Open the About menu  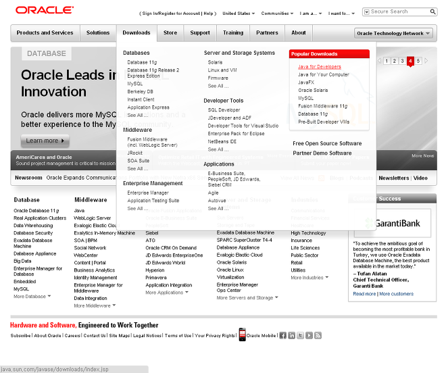tap(299, 33)
